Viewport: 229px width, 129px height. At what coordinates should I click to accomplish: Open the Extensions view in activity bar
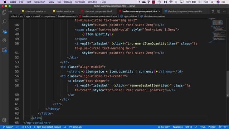click(4, 50)
